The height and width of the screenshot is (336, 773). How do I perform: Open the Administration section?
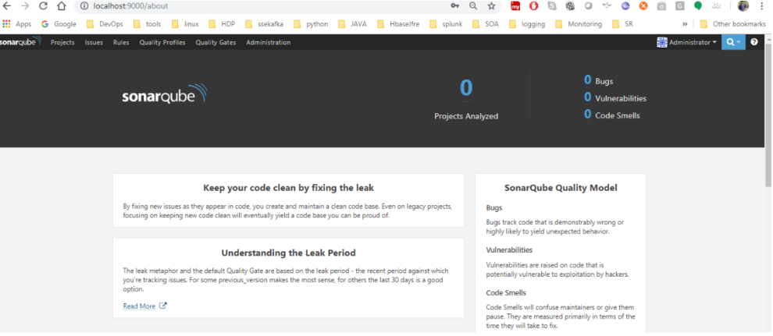(268, 42)
